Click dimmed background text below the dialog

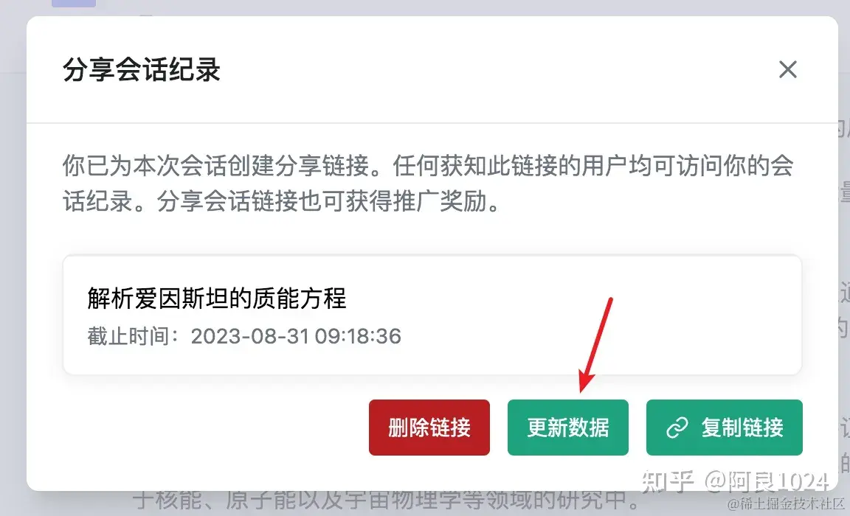coord(387,501)
